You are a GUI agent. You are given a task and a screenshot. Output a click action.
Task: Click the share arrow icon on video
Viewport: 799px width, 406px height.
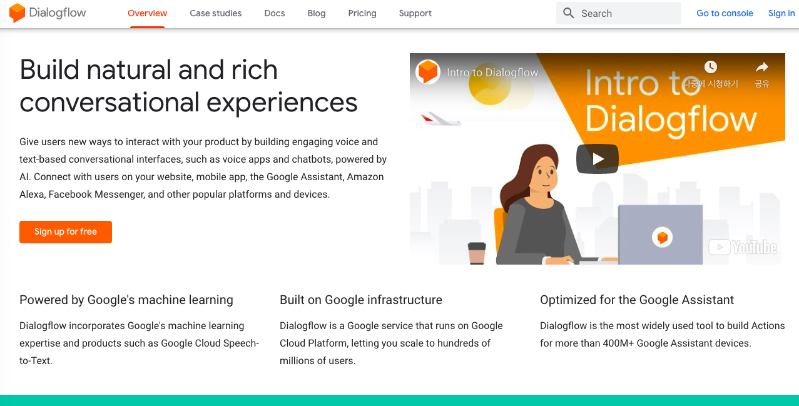761,67
